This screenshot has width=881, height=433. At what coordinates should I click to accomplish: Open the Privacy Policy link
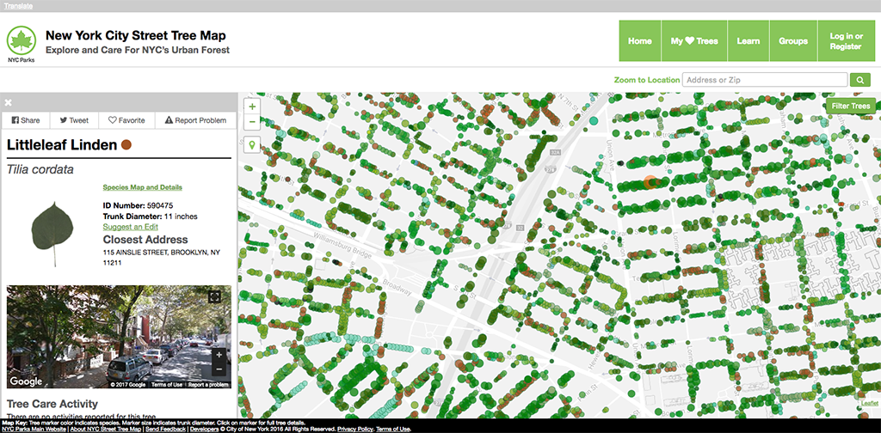(x=354, y=429)
